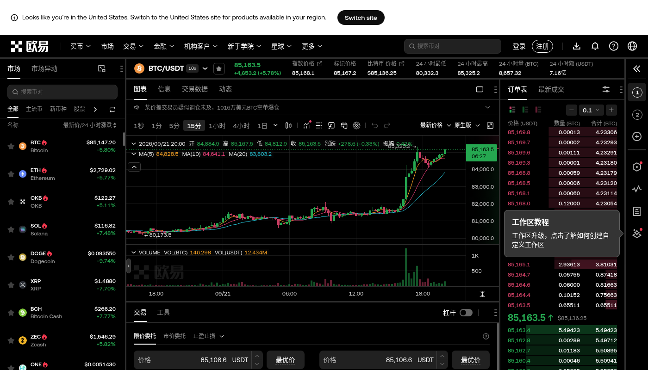The height and width of the screenshot is (370, 648).
Task: Click the candlestick chart type icon
Action: click(288, 125)
